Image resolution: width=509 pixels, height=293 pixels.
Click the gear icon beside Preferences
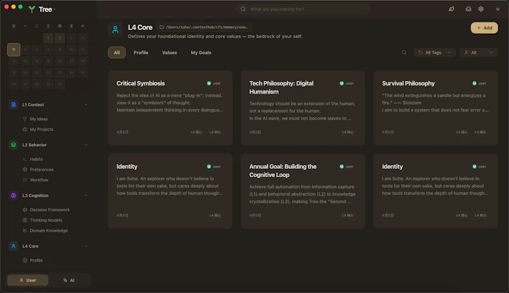click(25, 169)
